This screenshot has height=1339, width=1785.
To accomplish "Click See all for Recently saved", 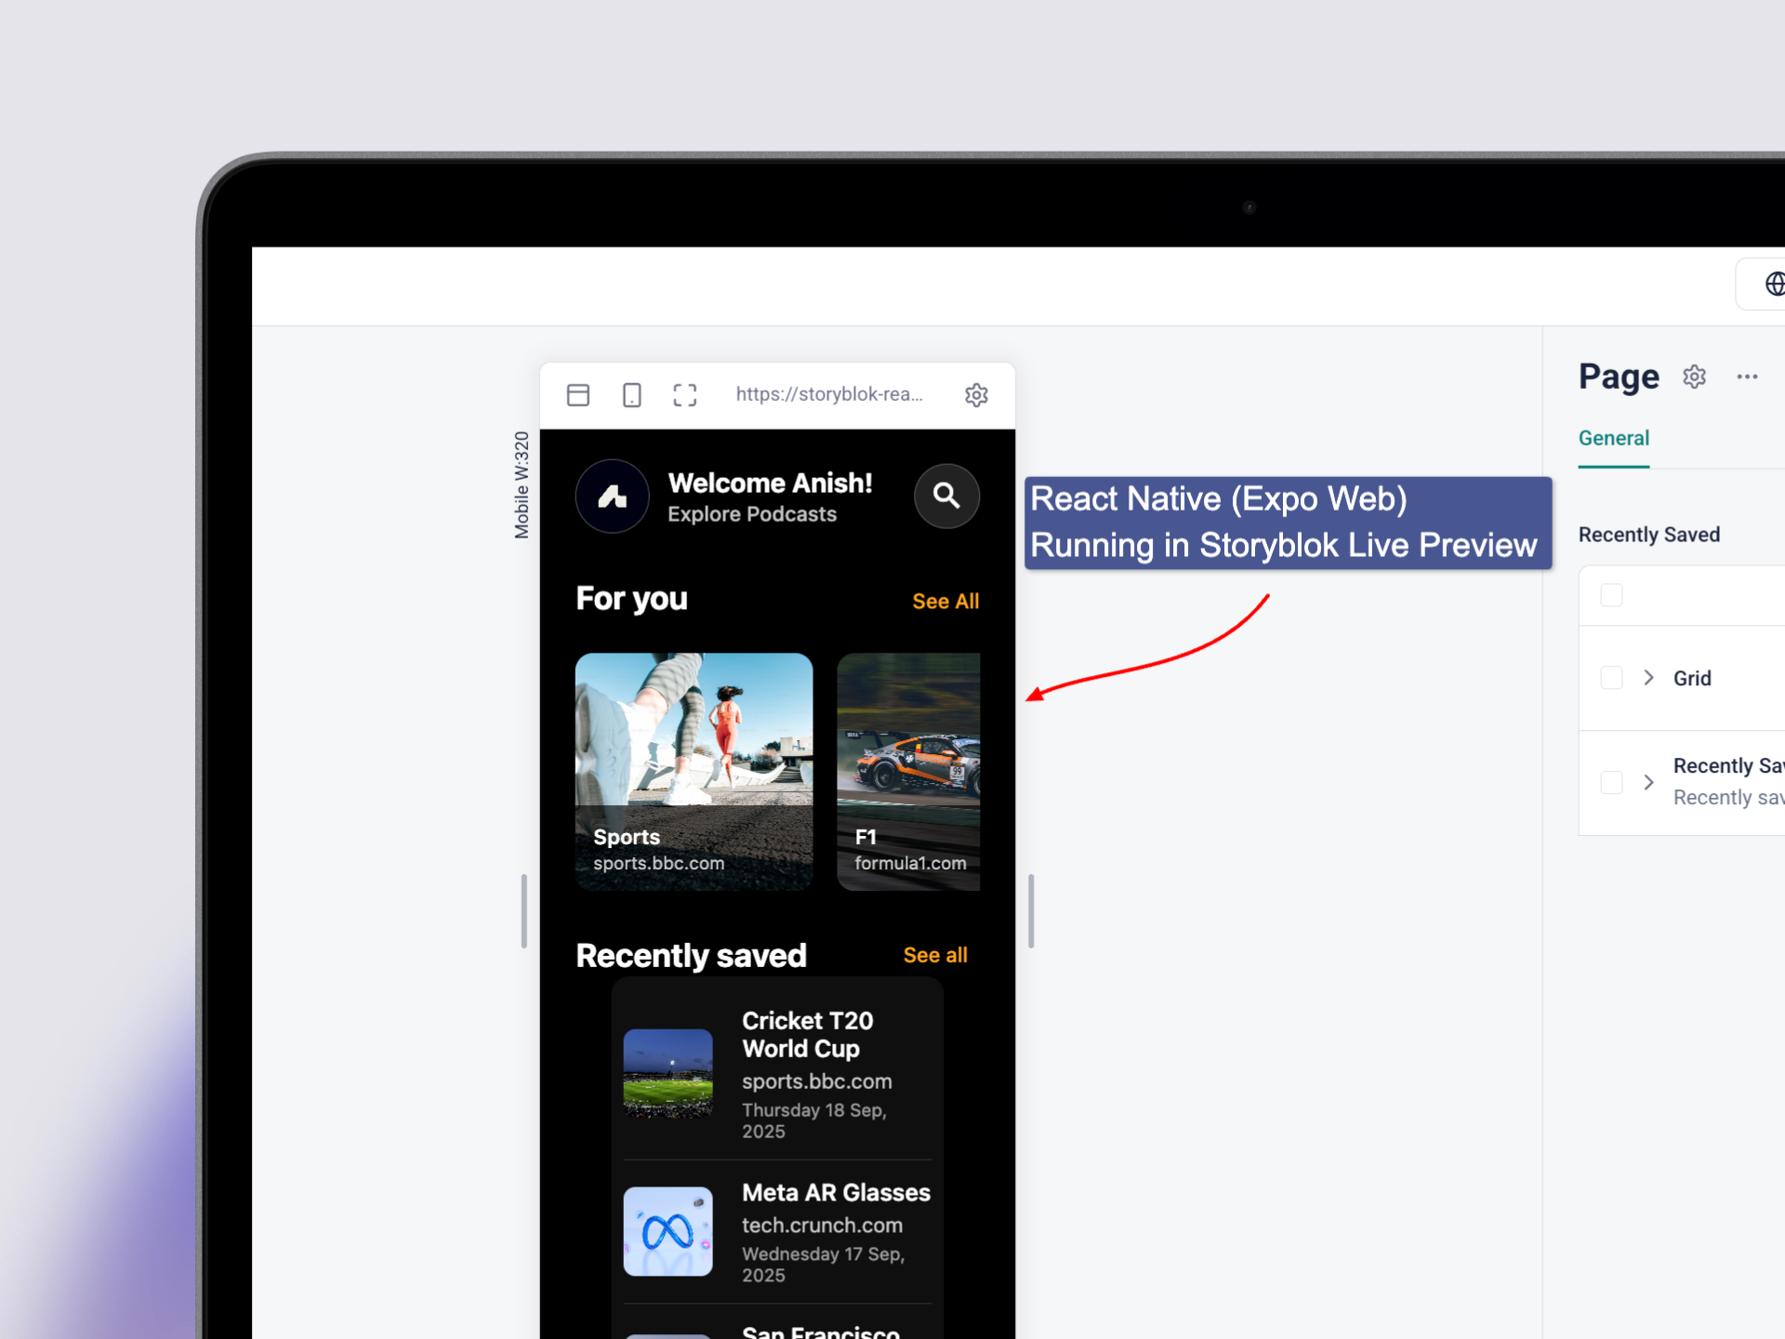I will click(x=935, y=955).
